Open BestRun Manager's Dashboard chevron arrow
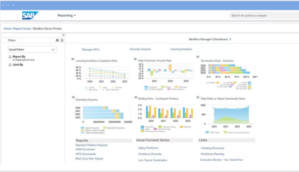This screenshot has width=299, height=172. click(x=230, y=39)
